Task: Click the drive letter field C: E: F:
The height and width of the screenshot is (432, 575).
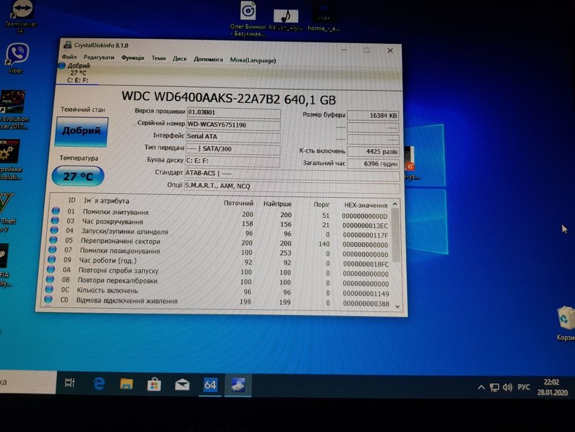Action: click(x=232, y=161)
